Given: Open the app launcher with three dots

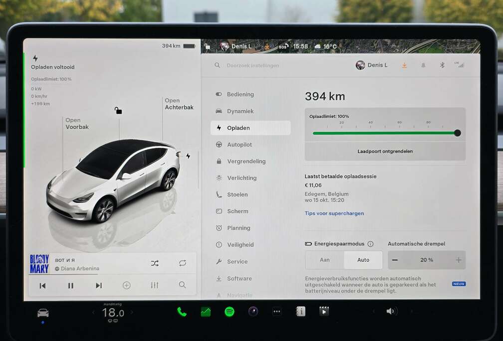Looking at the screenshot, I should coord(277,311).
